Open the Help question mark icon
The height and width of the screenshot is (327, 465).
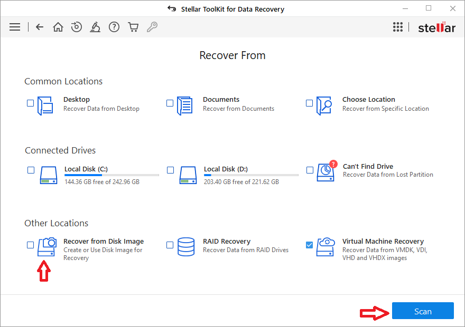point(114,27)
